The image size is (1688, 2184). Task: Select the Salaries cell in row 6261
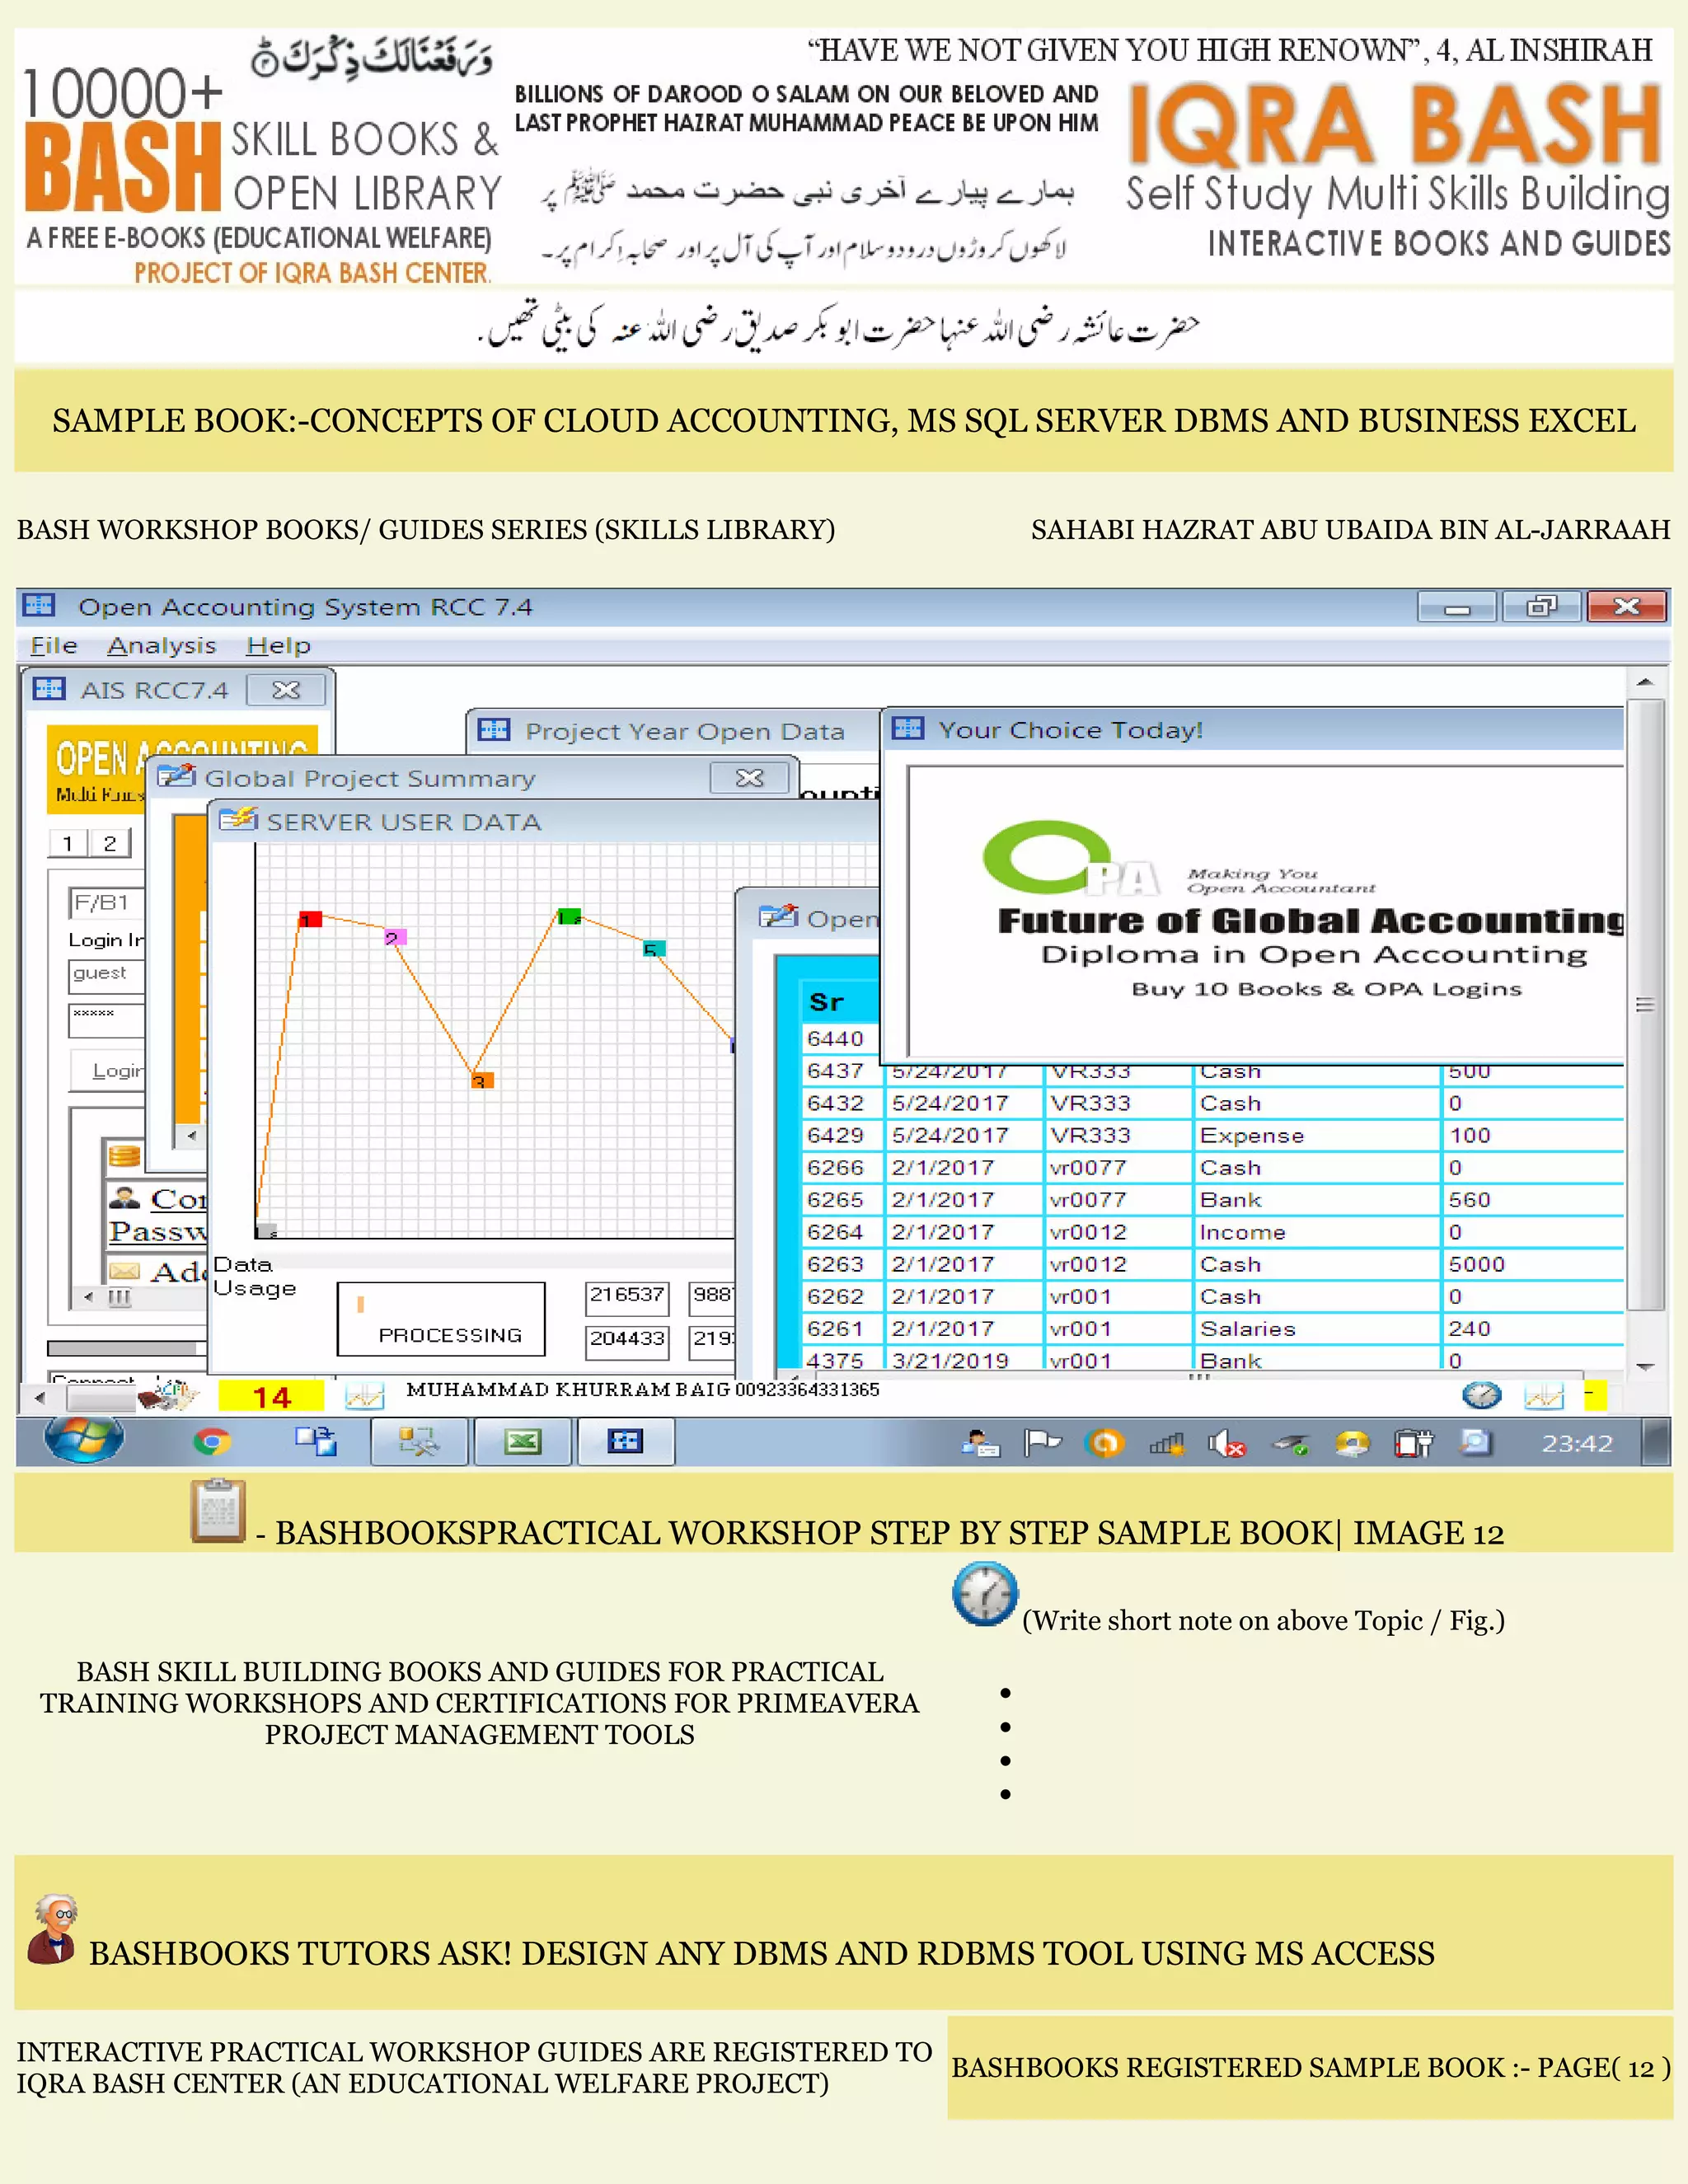1317,1329
